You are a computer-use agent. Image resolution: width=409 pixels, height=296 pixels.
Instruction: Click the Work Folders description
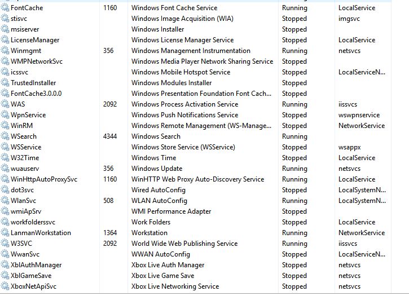point(151,222)
